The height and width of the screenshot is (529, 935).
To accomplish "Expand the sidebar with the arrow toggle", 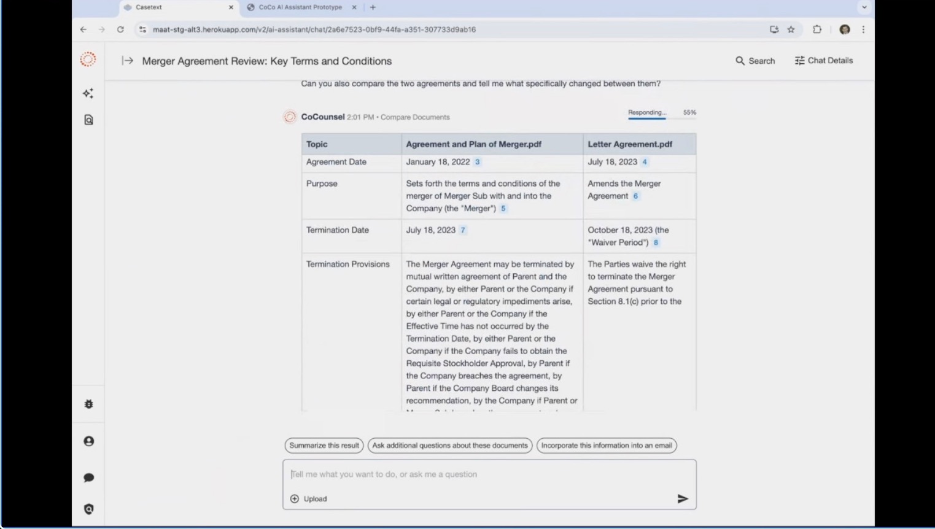I will [x=127, y=61].
